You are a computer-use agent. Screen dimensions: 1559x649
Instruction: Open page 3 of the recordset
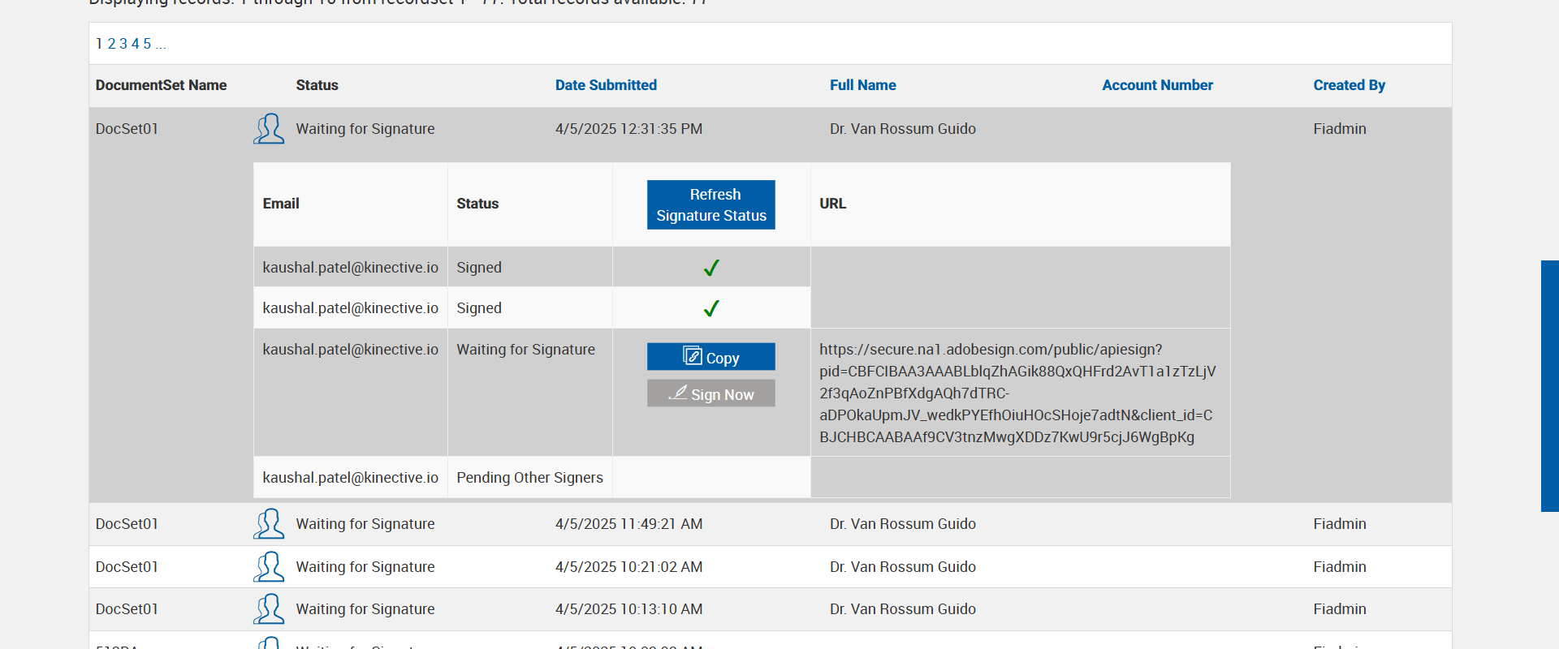[x=123, y=44]
